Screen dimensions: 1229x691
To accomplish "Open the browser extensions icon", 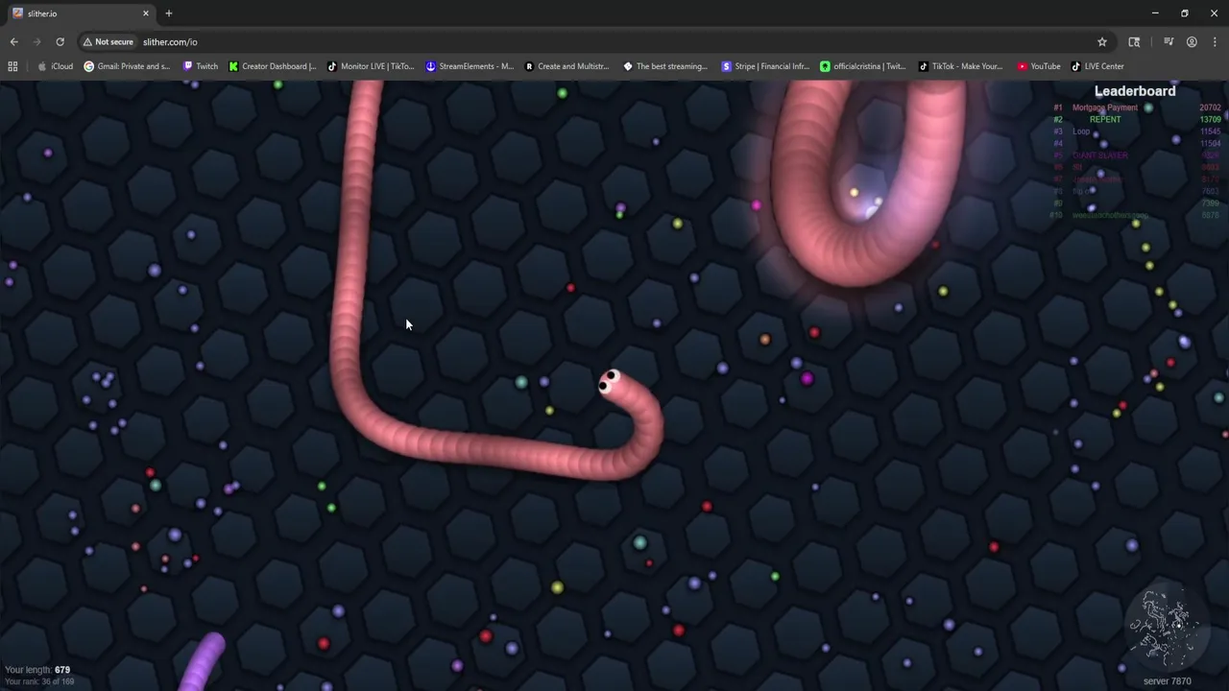I will (x=1134, y=42).
